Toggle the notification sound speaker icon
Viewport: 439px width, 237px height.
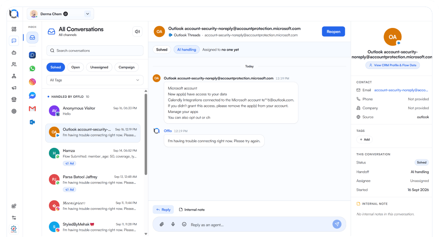click(x=137, y=32)
